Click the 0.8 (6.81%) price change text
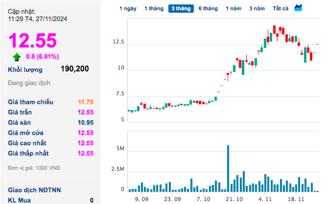327x204 pixels. pos(43,56)
